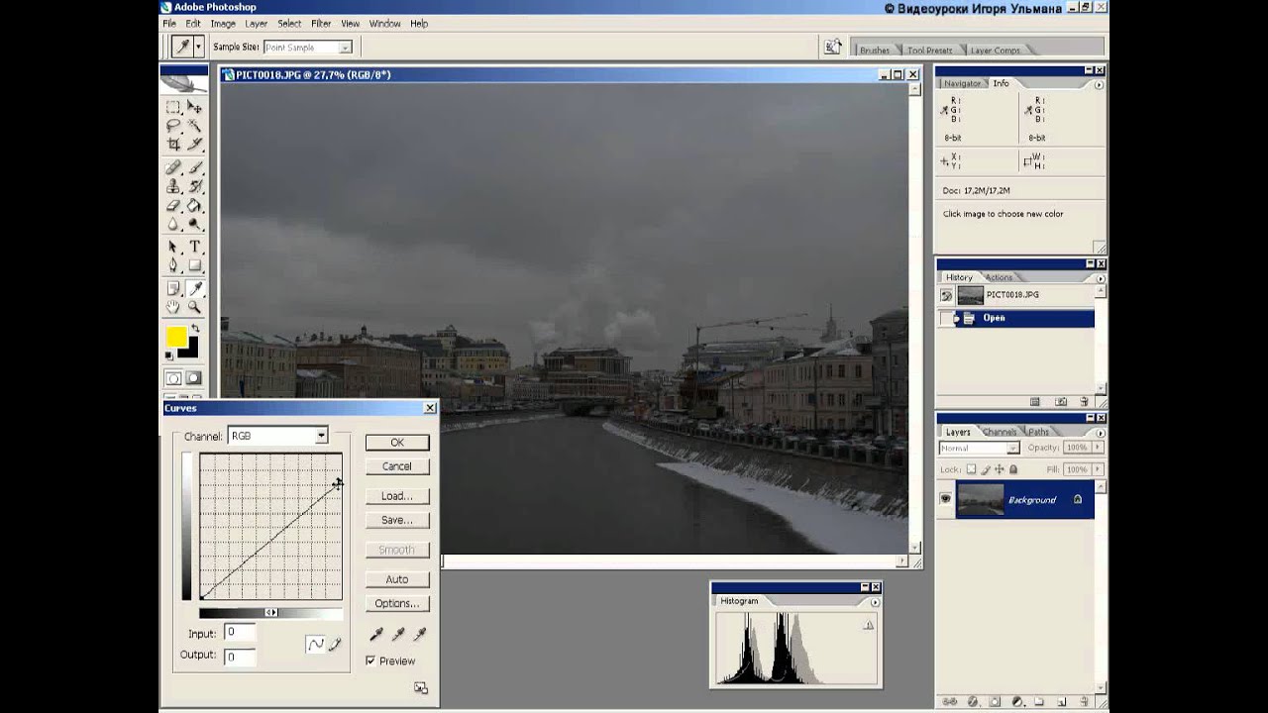Viewport: 1268px width, 713px height.
Task: Click Cancel in the Curves dialog
Action: coord(397,466)
